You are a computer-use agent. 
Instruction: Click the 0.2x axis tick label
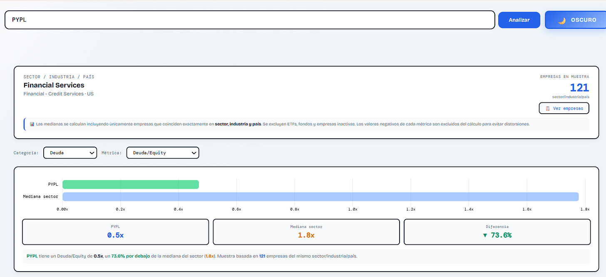point(120,209)
